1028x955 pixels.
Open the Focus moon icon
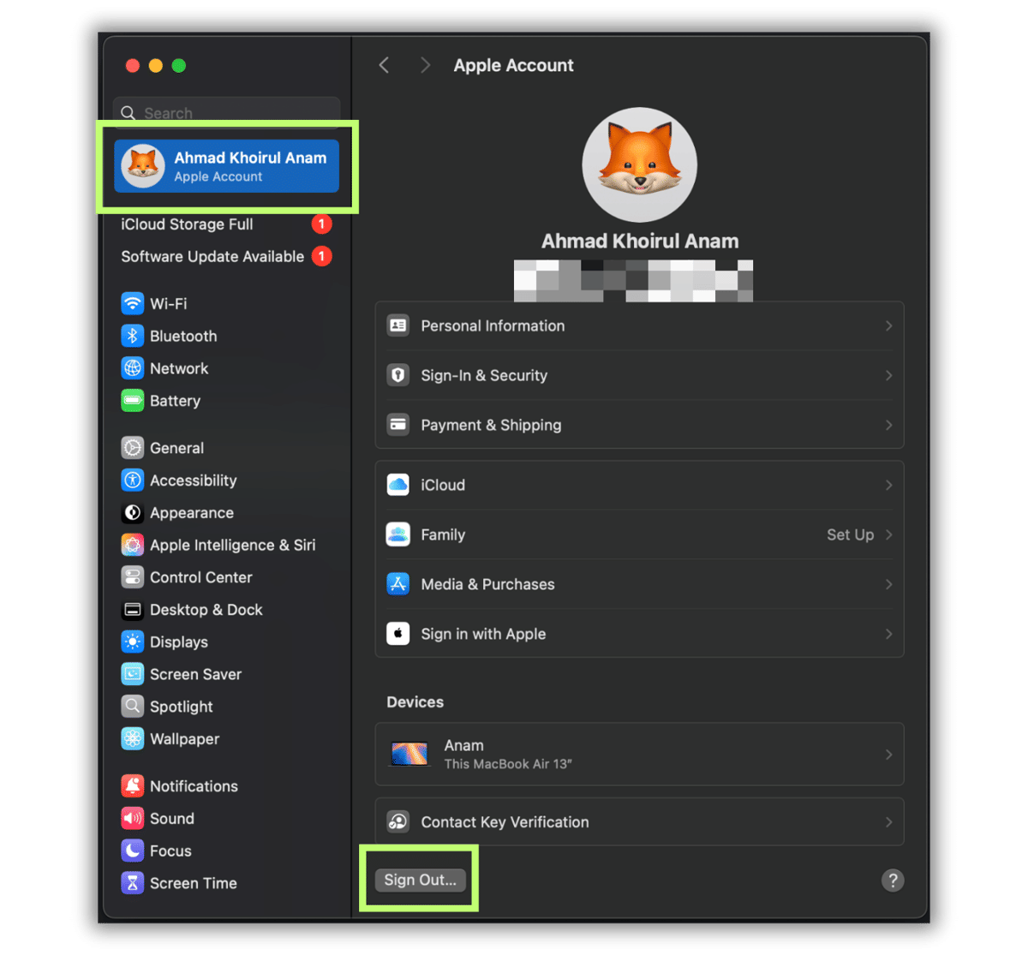(132, 851)
